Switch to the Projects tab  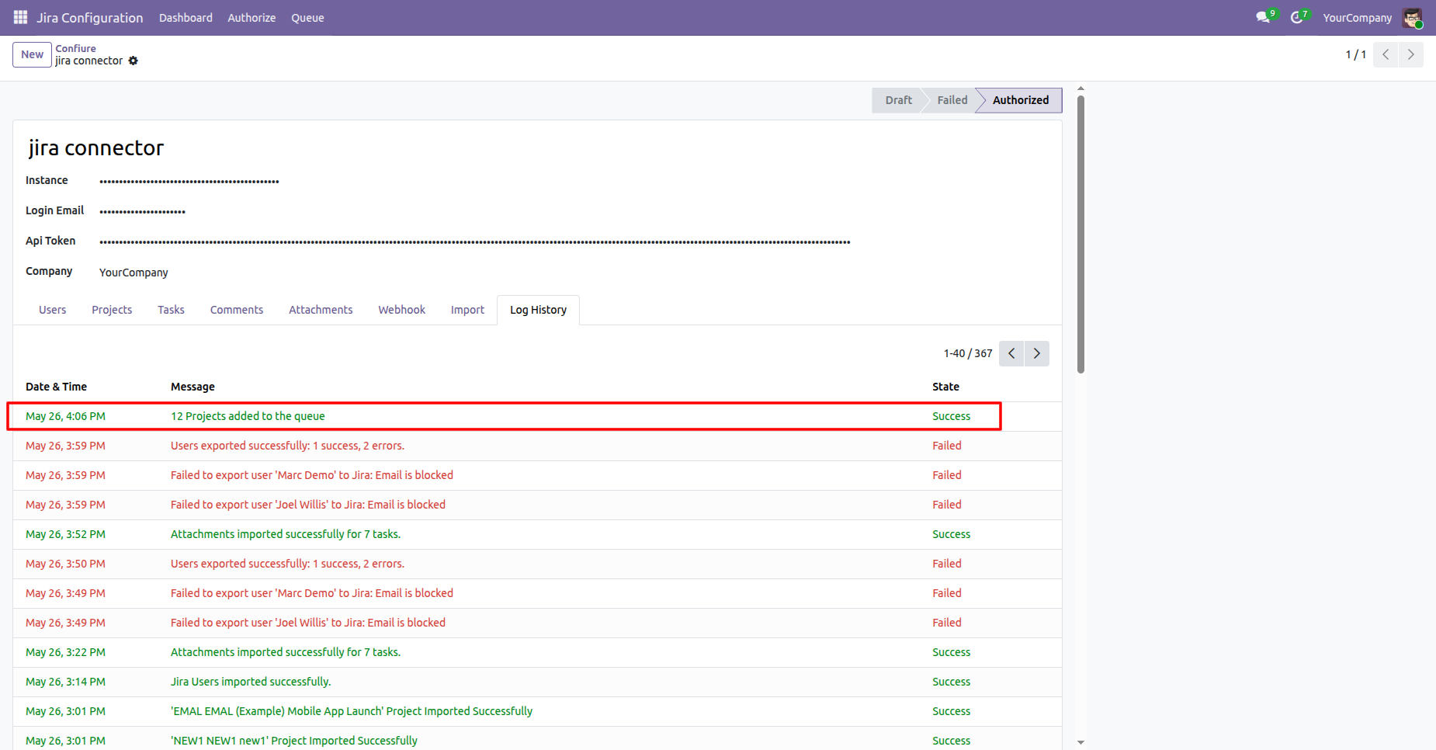[112, 310]
